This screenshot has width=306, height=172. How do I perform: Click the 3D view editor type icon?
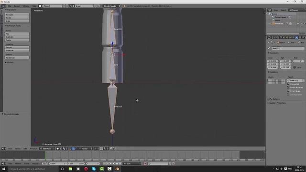click(x=3, y=149)
